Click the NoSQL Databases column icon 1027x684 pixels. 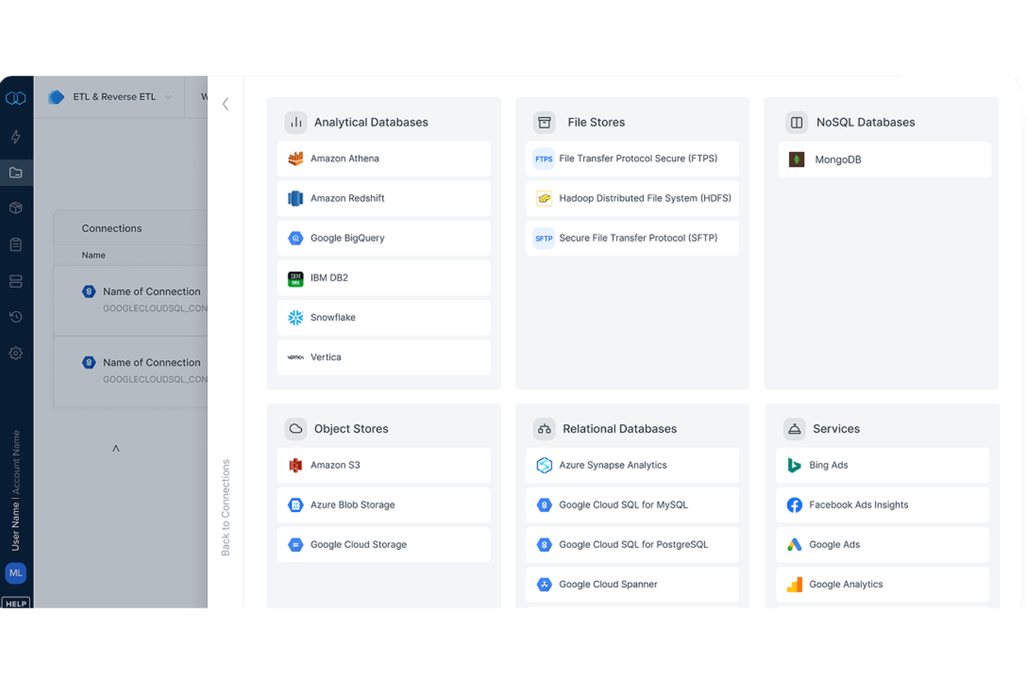tap(797, 123)
